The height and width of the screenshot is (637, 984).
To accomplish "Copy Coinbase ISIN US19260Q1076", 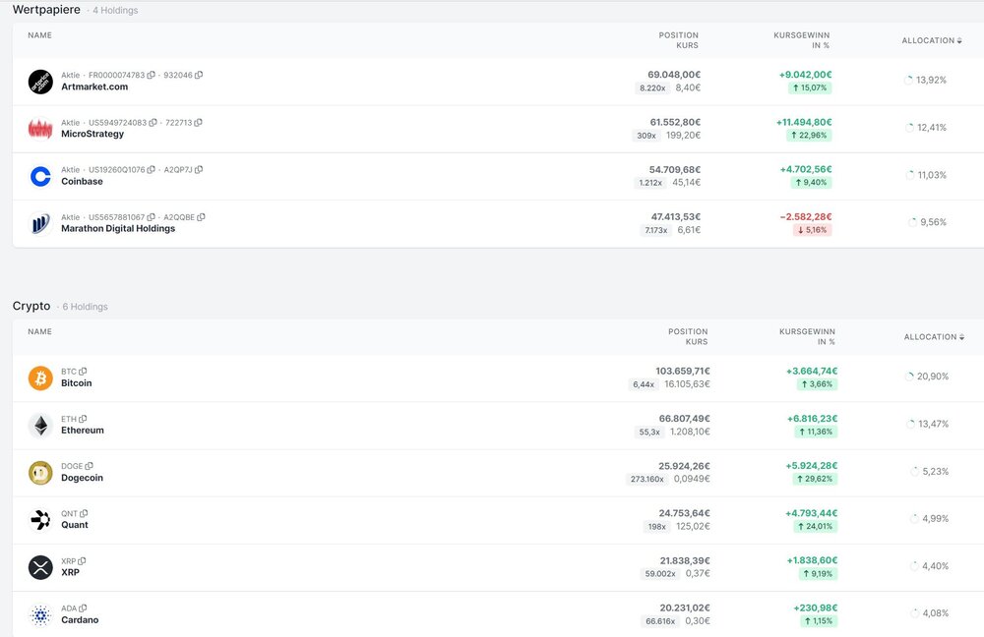I will (152, 170).
